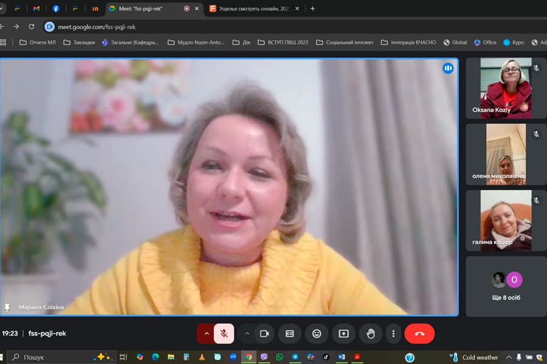Screen dimensions: 547x364
Task: Turn off the camera in Meet
Action: (x=264, y=334)
